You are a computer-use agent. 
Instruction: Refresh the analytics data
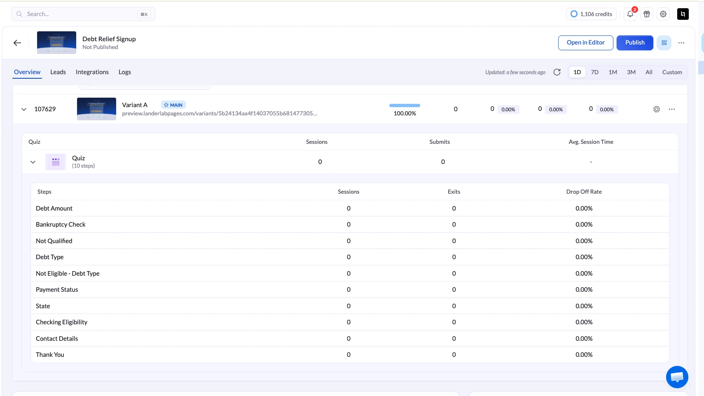(557, 72)
